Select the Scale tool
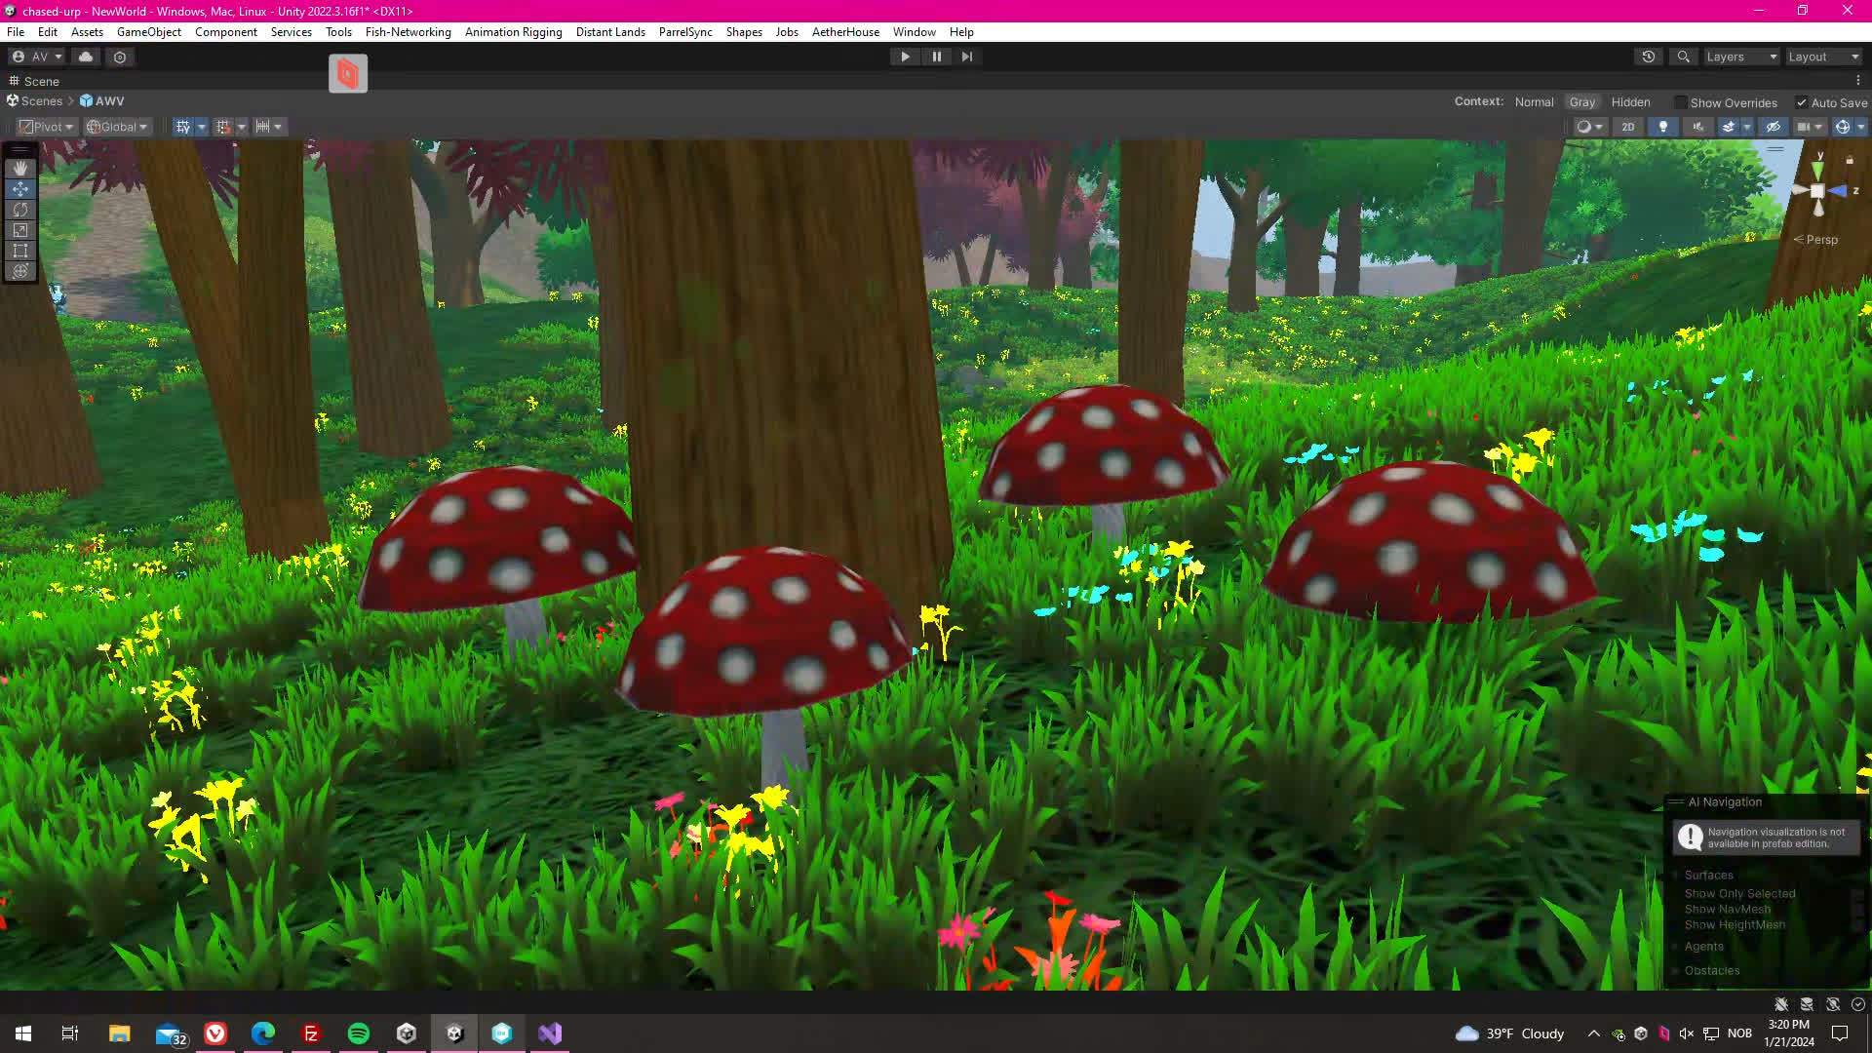This screenshot has width=1872, height=1053. coord(19,230)
